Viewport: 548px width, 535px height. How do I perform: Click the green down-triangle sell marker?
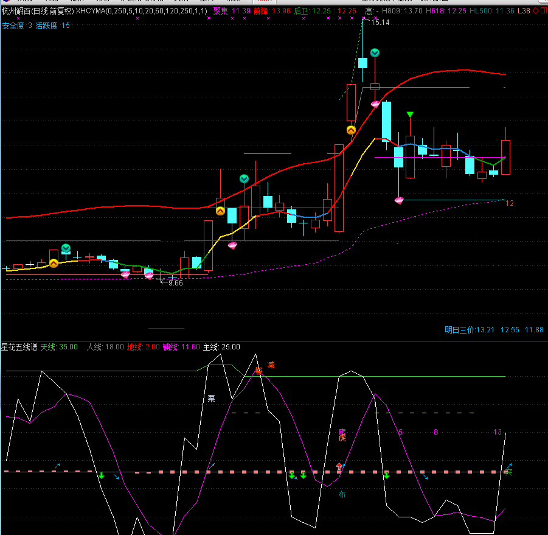click(x=410, y=114)
